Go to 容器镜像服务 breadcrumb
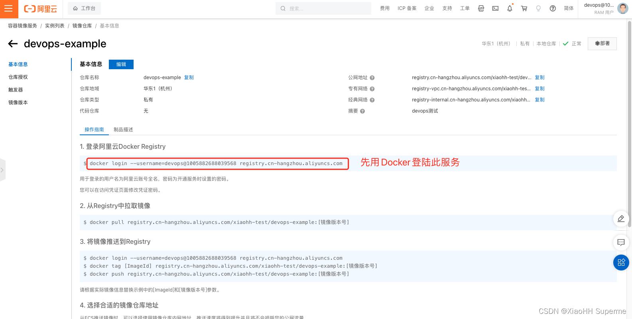632x319 pixels. point(23,26)
